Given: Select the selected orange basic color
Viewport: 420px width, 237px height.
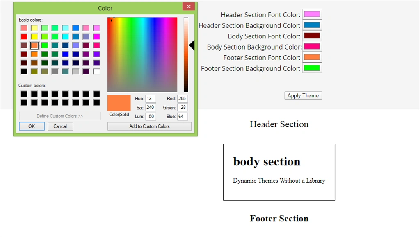Looking at the screenshot, I should (x=34, y=45).
